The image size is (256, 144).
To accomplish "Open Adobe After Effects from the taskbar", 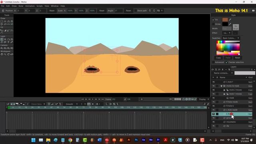I will [x=144, y=140].
